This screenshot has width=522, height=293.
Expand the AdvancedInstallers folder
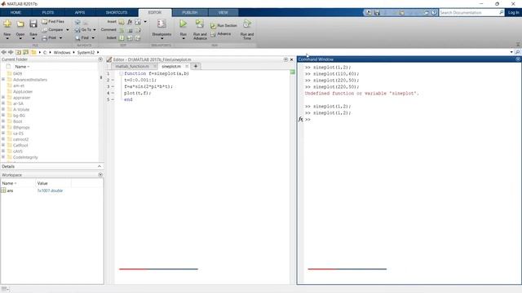[3, 80]
